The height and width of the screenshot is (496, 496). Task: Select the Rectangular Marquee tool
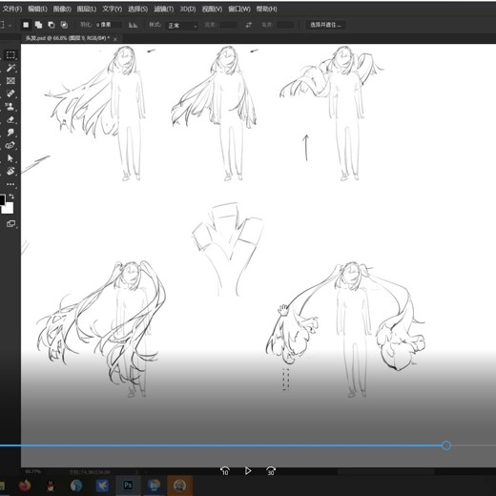click(10, 55)
